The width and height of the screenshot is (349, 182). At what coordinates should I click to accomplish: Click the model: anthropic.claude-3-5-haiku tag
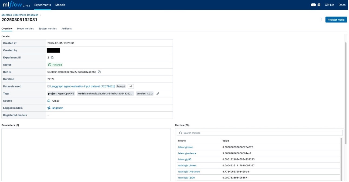pyautogui.click(x=106, y=93)
